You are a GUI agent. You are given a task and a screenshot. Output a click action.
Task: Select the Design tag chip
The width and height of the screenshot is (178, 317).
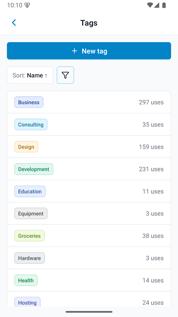26,147
